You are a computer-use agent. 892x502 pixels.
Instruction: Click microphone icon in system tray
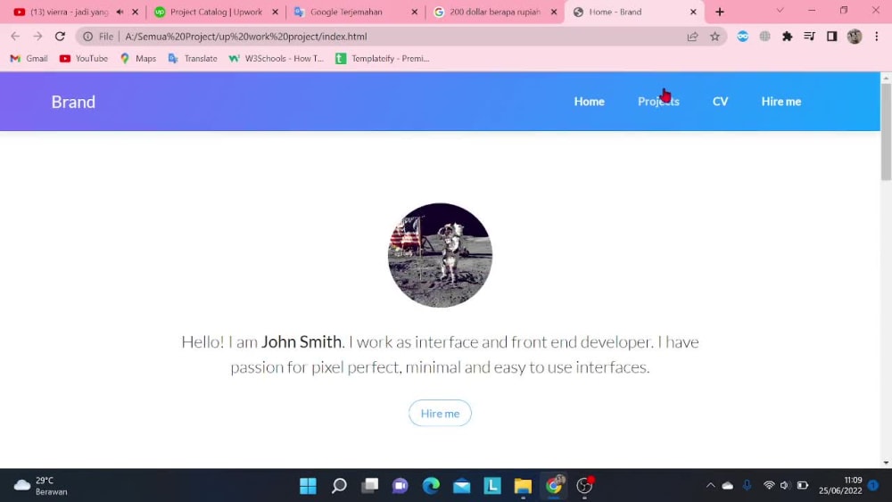tap(747, 486)
